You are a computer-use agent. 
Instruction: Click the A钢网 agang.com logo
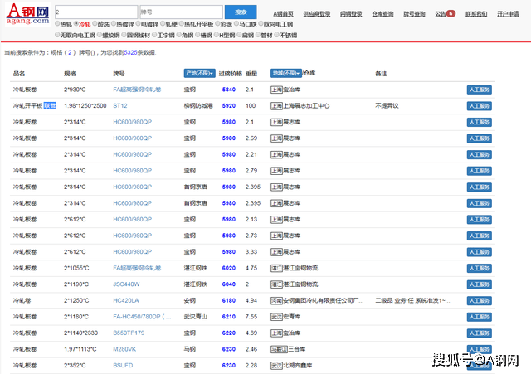click(x=27, y=13)
